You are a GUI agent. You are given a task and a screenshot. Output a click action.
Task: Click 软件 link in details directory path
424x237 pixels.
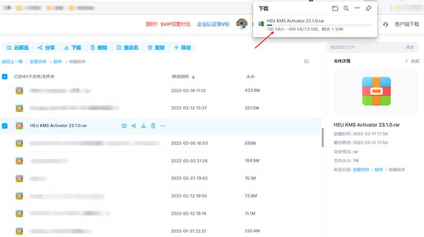pos(378,169)
